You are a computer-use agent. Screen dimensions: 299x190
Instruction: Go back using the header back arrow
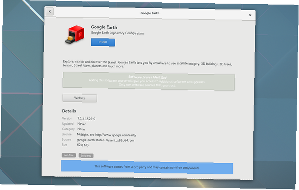coord(50,11)
